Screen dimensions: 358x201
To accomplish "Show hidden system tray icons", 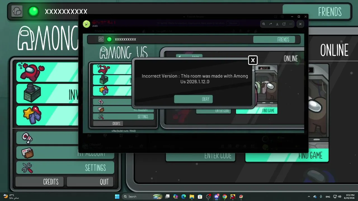I will click(x=309, y=197).
